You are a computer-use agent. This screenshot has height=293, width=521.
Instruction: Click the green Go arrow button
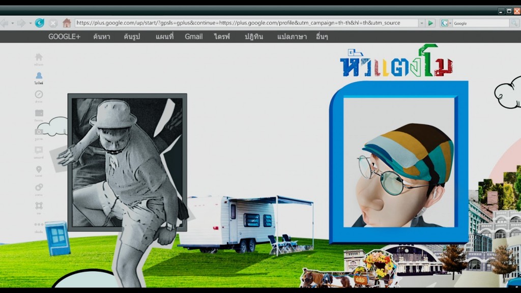pos(430,23)
